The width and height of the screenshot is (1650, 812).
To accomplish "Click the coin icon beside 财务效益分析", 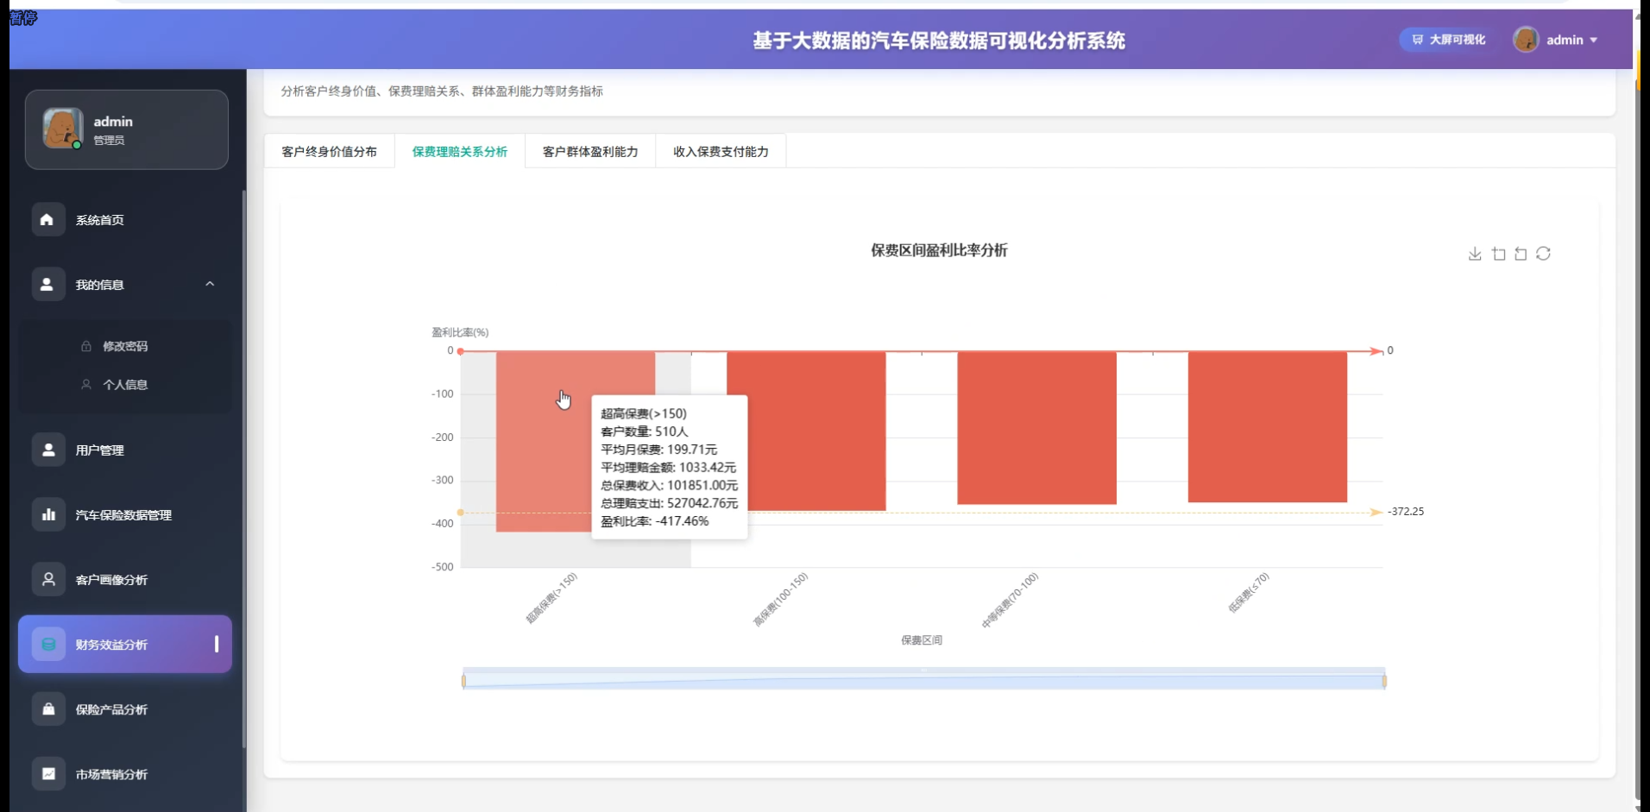I will tap(48, 645).
